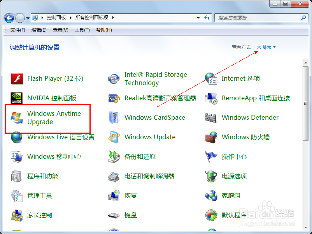Open recent pages dropdown arrow
This screenshot has height=234, width=312.
(28, 18)
